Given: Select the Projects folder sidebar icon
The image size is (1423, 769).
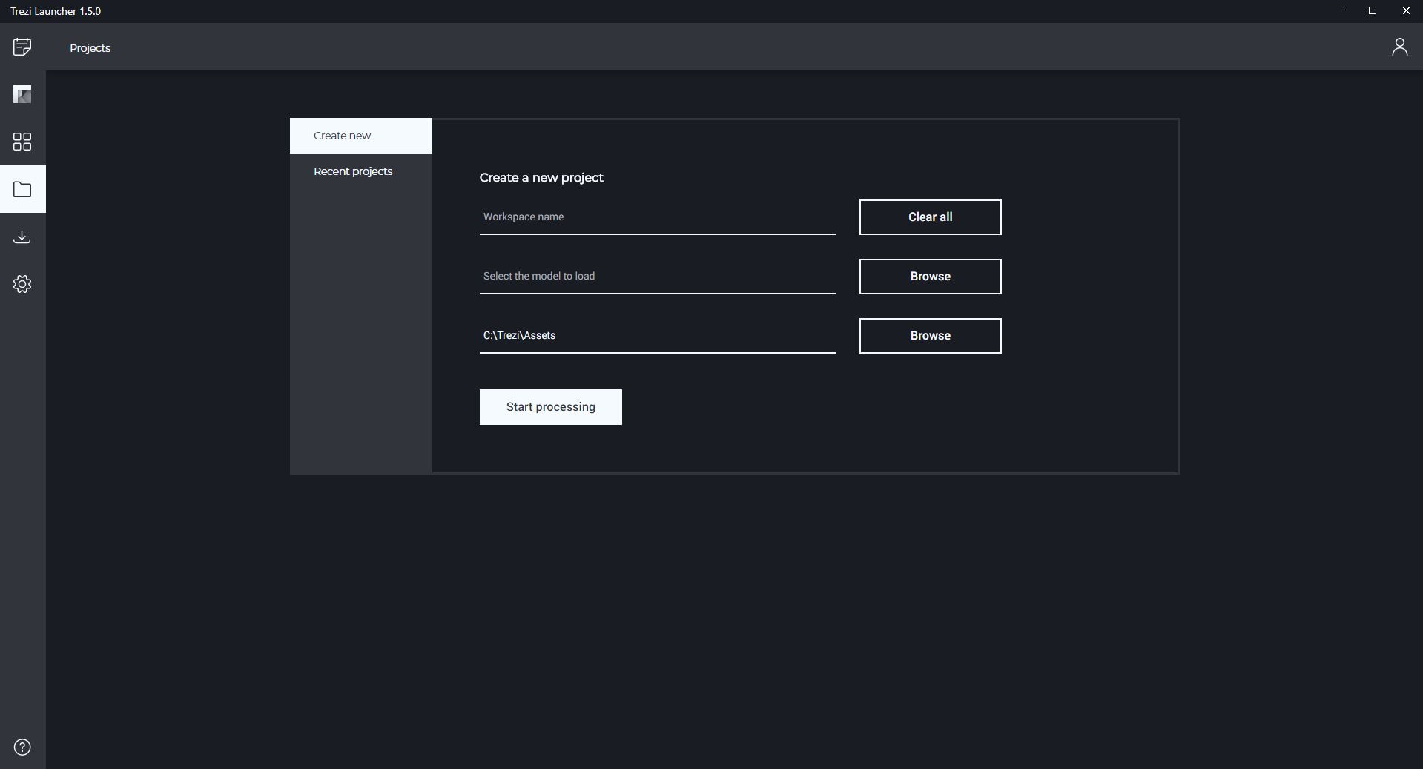Looking at the screenshot, I should [x=22, y=189].
